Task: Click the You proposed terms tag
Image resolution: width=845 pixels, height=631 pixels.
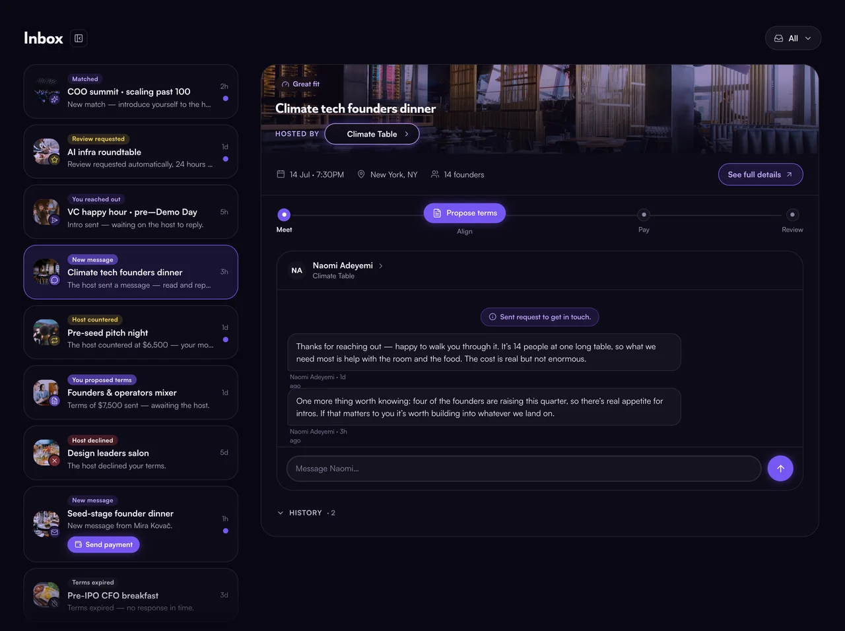Action: click(102, 380)
